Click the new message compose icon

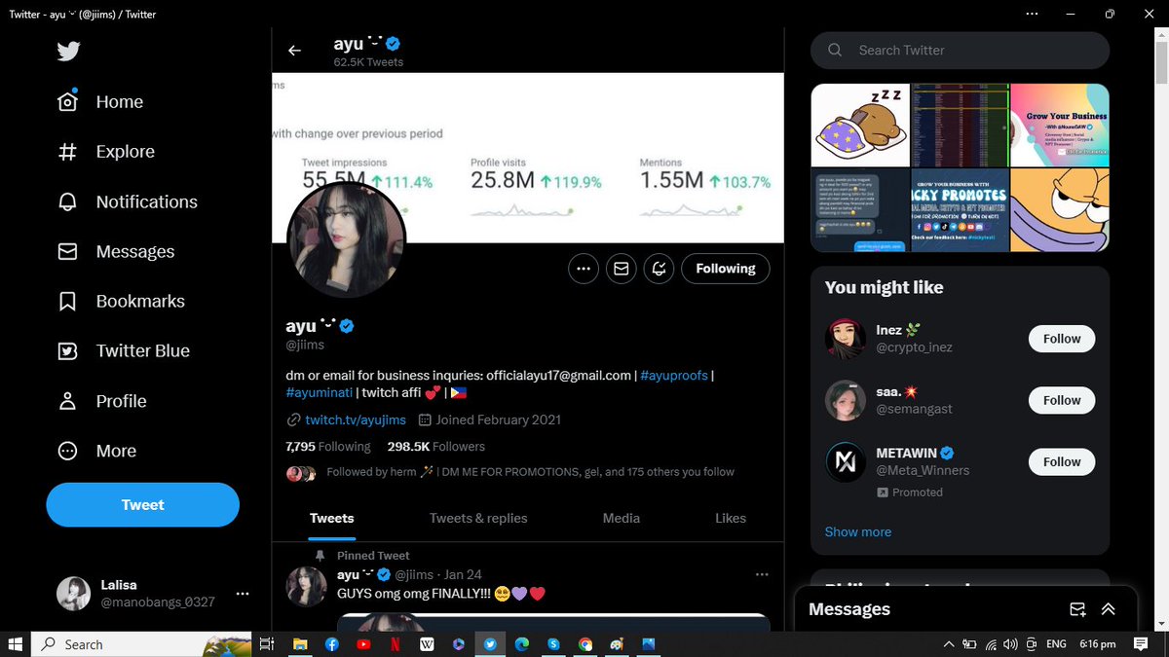coord(1077,609)
